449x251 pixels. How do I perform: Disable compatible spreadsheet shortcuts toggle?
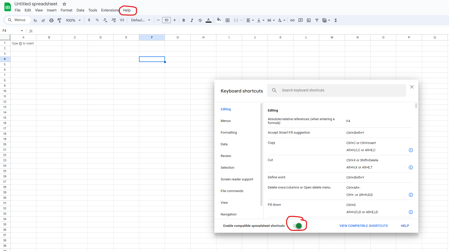coord(297,226)
